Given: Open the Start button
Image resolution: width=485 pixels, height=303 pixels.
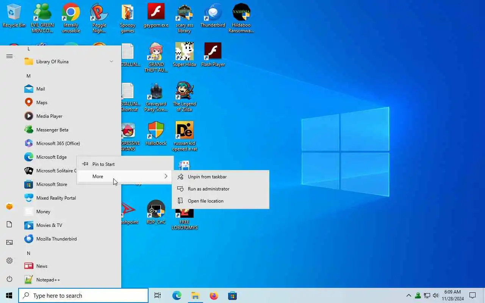Looking at the screenshot, I should (9, 295).
